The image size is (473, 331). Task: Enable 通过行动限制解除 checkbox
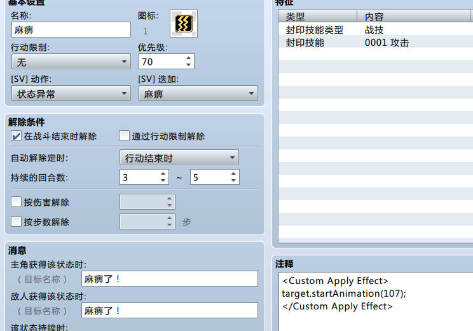124,136
